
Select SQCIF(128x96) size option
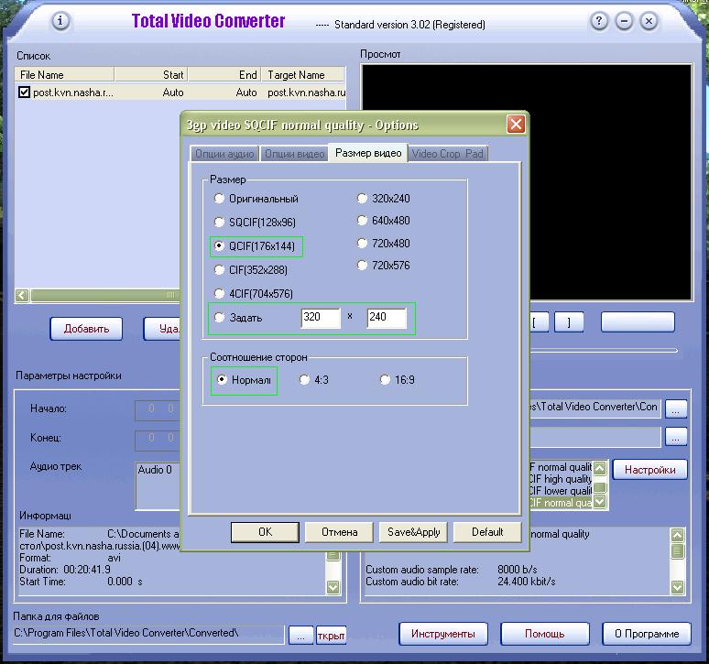(x=219, y=222)
